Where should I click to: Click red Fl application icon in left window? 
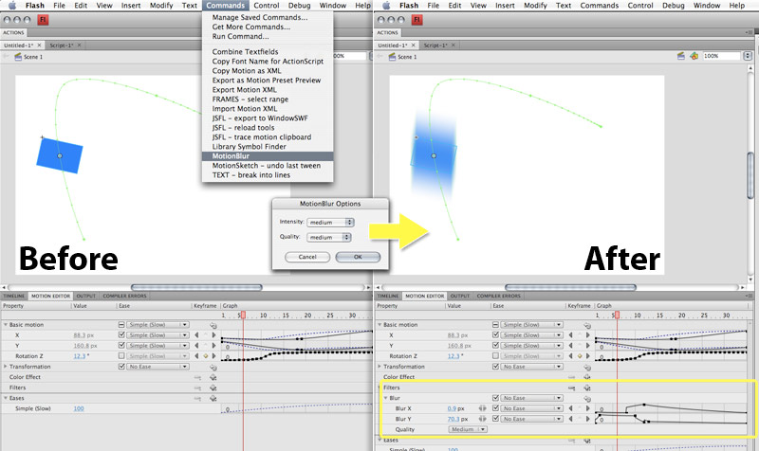tap(43, 20)
